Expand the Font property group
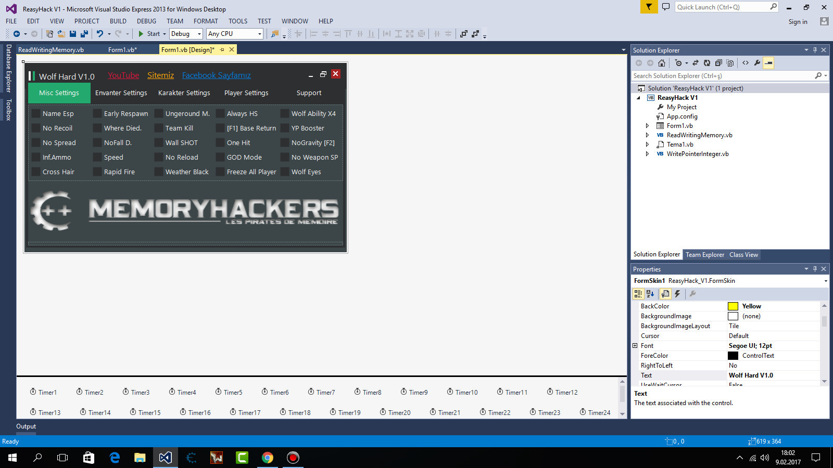This screenshot has height=468, width=833. [x=635, y=346]
